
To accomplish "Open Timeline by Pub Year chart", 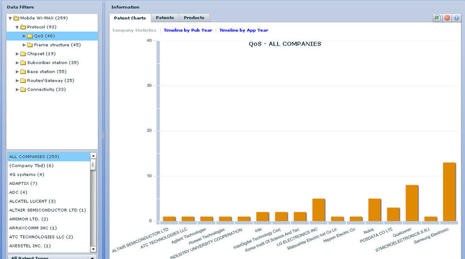I will click(x=188, y=30).
